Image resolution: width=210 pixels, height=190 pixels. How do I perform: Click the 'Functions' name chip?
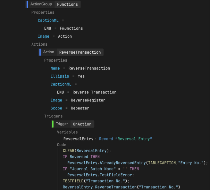[x=68, y=4]
